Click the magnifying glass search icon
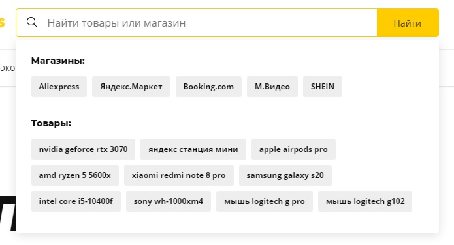454x245 pixels. (x=32, y=22)
